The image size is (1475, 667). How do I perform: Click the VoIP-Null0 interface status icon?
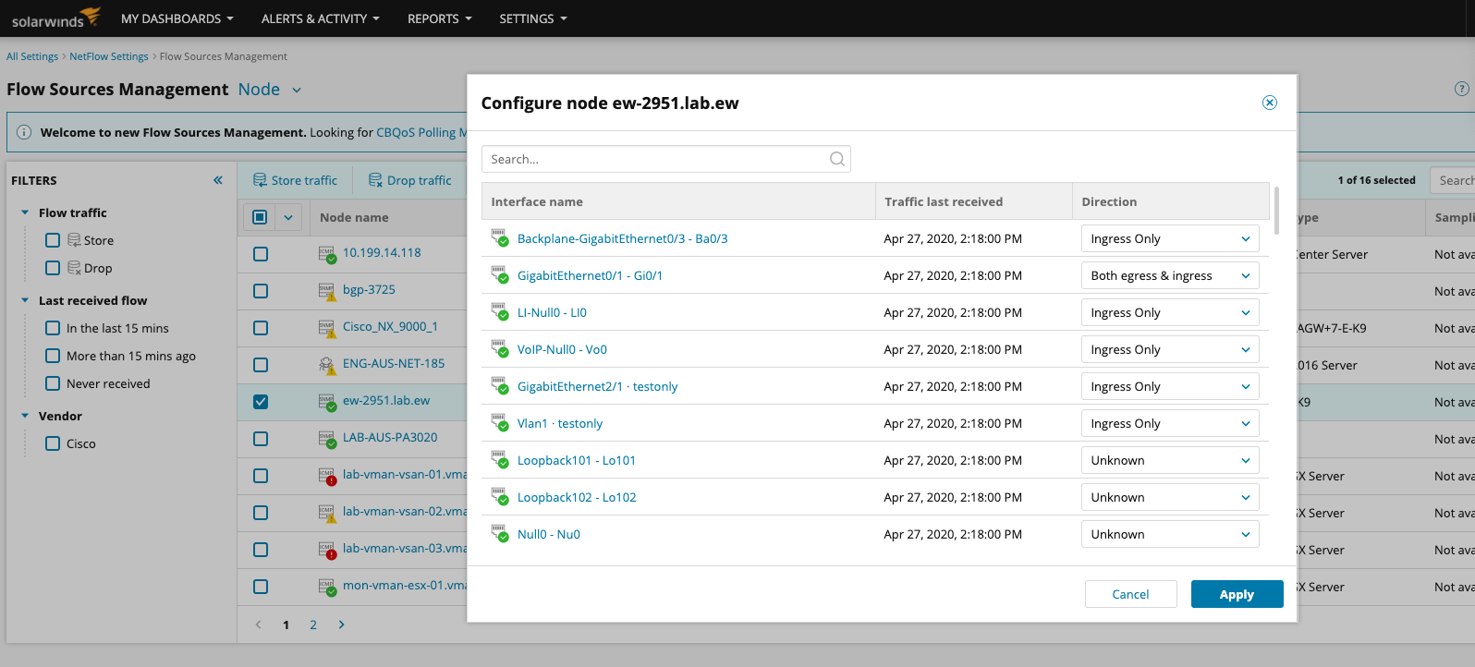[x=500, y=348]
